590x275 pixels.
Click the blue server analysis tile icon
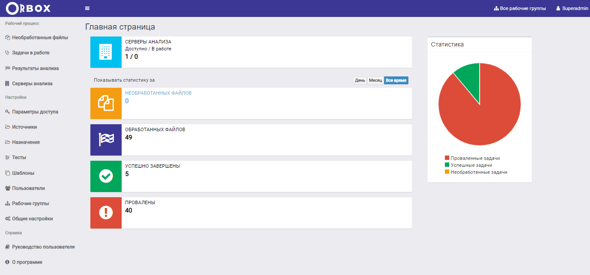[x=106, y=52]
